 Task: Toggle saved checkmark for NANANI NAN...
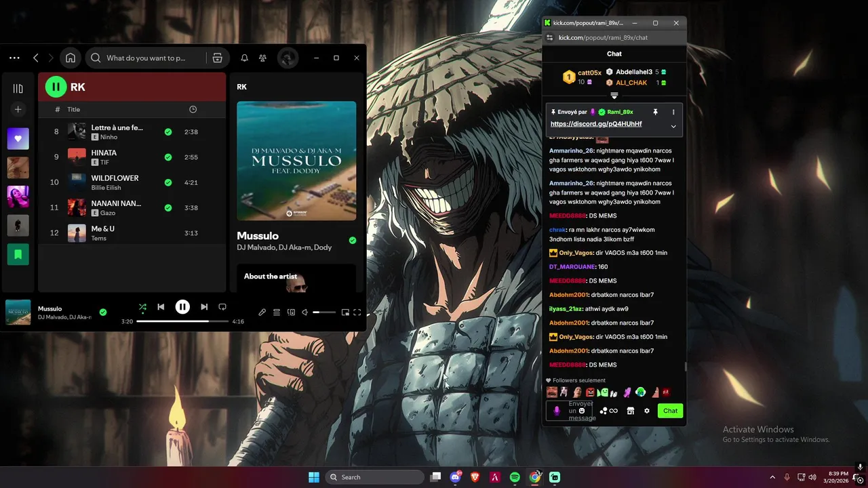(168, 207)
